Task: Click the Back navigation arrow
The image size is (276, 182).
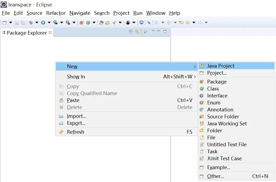Action: coord(188,23)
